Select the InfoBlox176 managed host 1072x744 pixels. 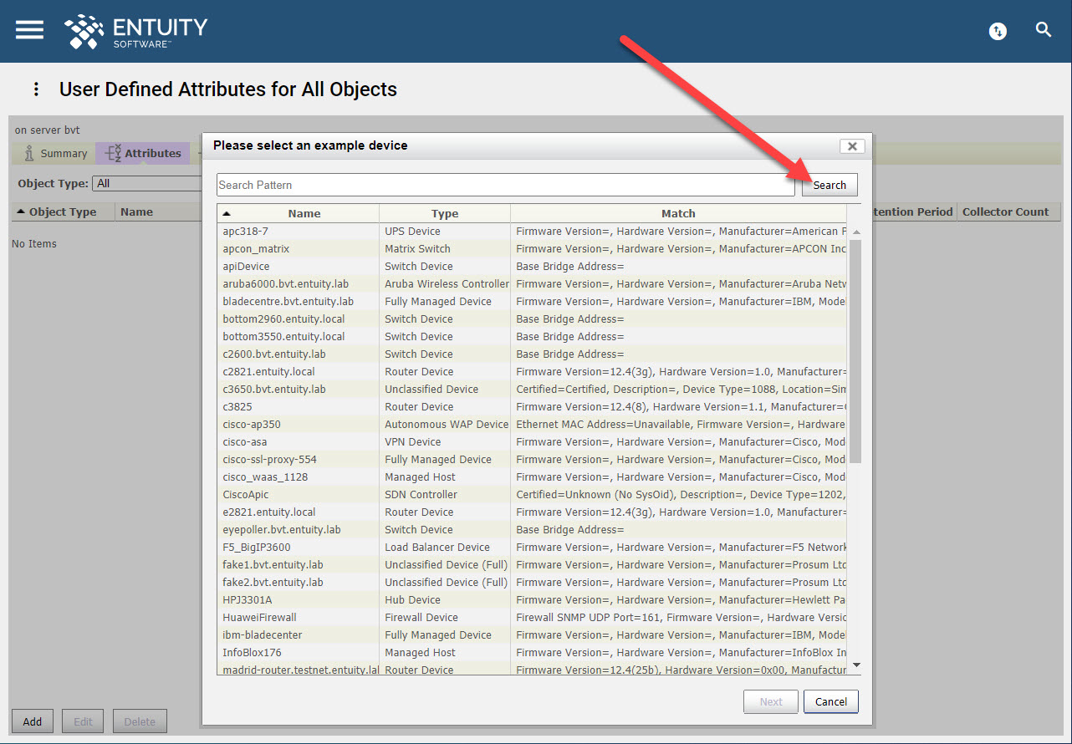(532, 653)
